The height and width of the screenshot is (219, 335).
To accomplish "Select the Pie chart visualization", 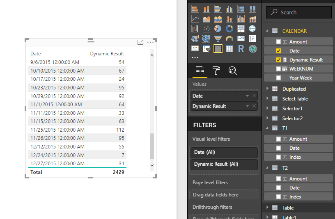I will (218, 29).
